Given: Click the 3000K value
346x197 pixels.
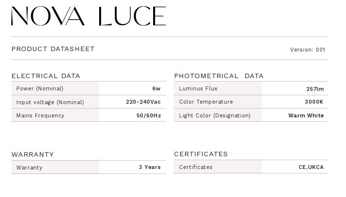Looking at the screenshot, I should coord(314,102).
